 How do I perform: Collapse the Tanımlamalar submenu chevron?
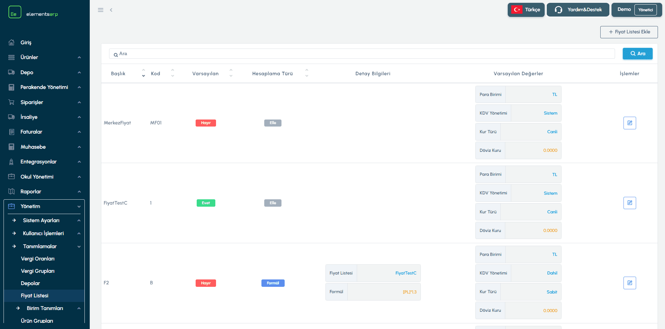click(79, 246)
